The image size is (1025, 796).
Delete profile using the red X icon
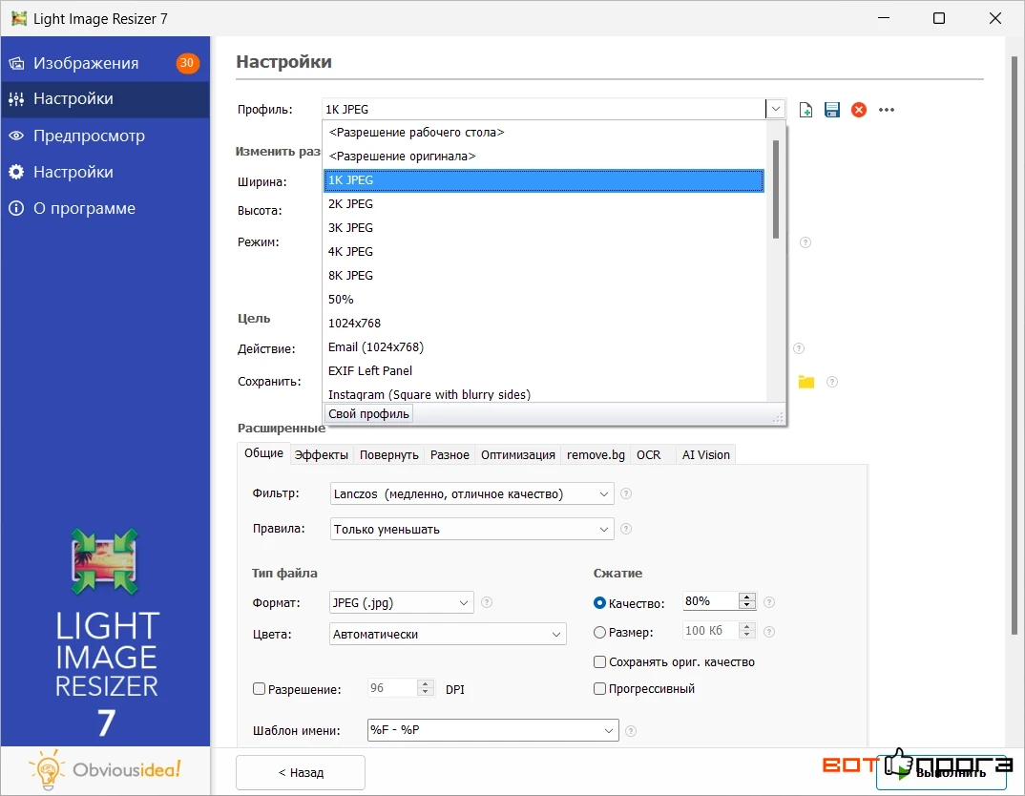tap(858, 110)
